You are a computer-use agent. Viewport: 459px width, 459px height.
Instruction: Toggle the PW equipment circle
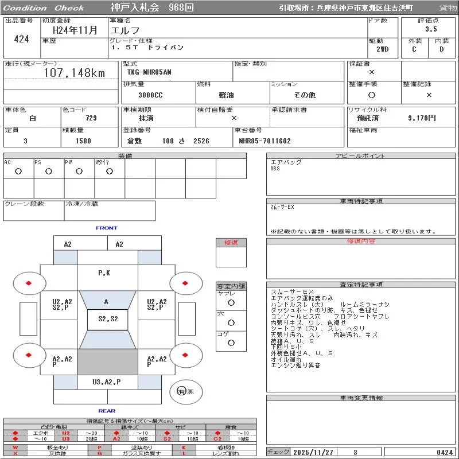pyautogui.click(x=79, y=171)
